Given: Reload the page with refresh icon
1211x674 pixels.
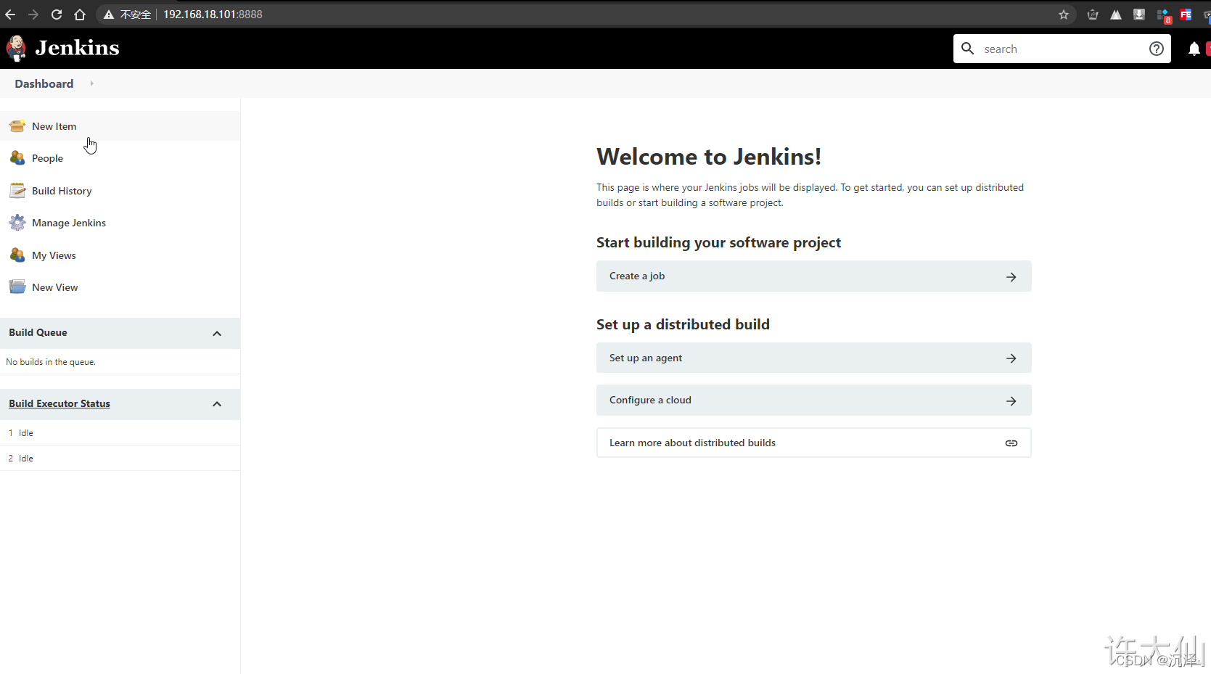Looking at the screenshot, I should (57, 15).
